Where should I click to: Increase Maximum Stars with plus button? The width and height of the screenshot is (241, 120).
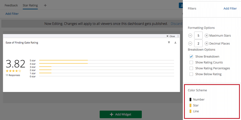(207, 36)
